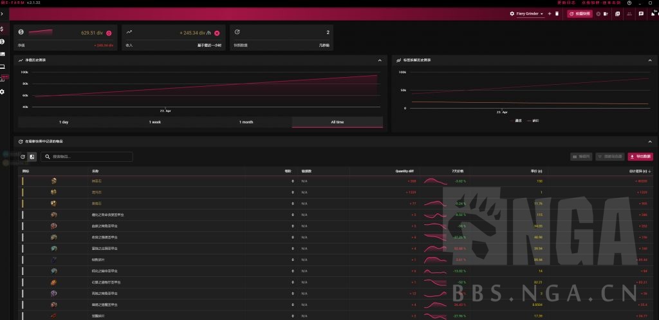Clear the income rate via the pink X icon

(x=217, y=33)
